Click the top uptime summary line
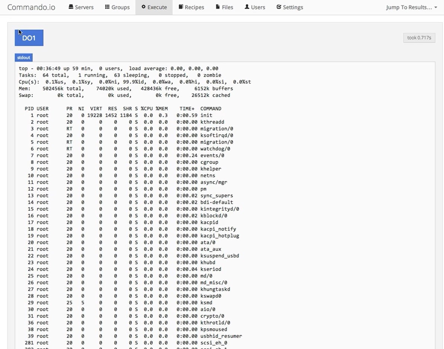The width and height of the screenshot is (444, 349). pos(118,68)
